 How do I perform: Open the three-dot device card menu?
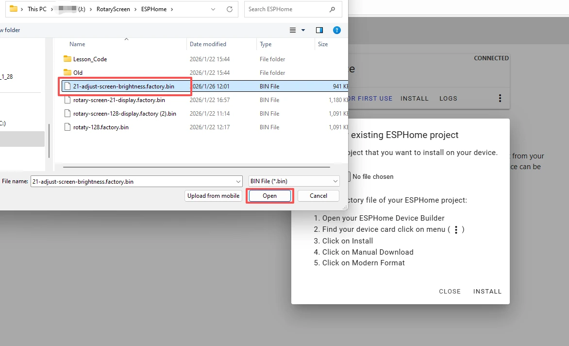point(500,98)
